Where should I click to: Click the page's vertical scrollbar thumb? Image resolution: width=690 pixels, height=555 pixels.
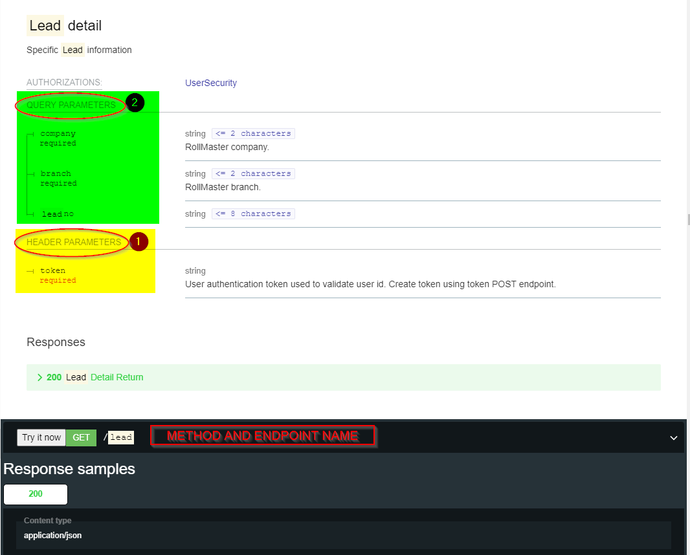point(688,219)
